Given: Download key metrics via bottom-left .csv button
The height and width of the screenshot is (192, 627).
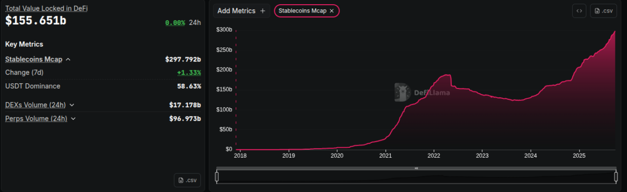Looking at the screenshot, I should (x=188, y=180).
